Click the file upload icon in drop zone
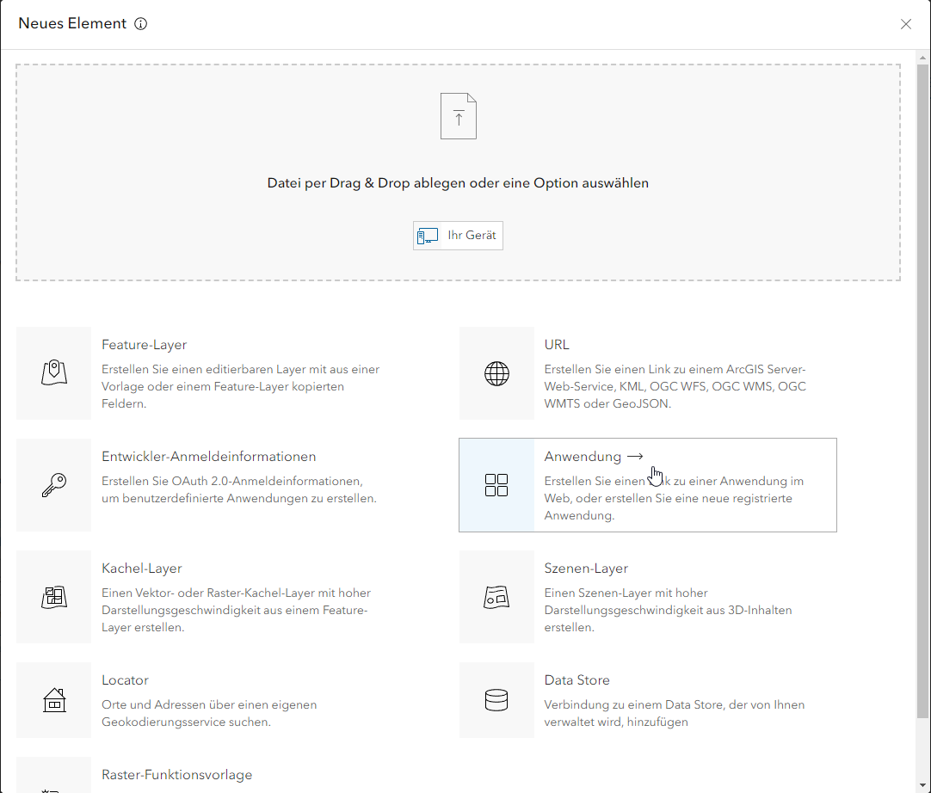Viewport: 931px width, 793px height. 458,116
